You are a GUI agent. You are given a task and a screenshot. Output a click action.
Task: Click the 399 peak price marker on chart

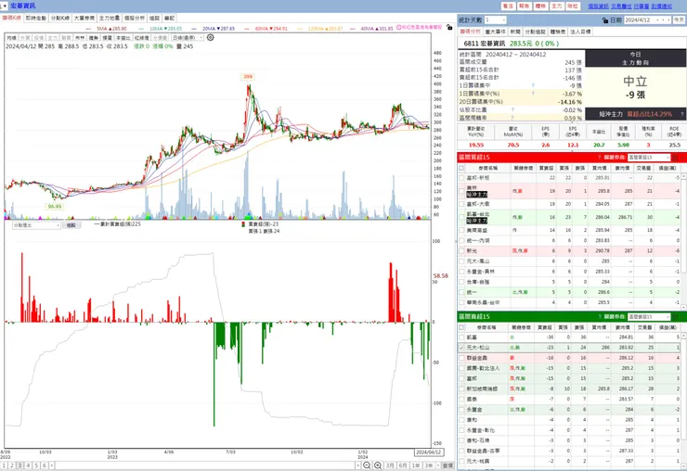tap(248, 77)
